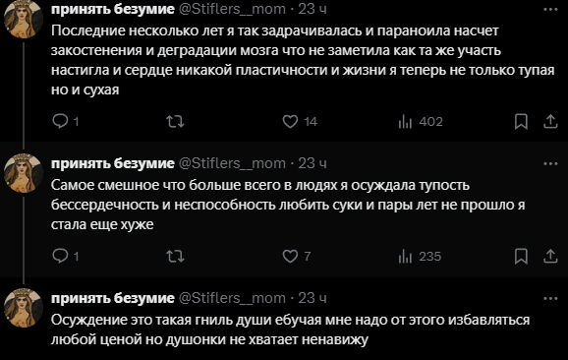
Task: Share the second tweet
Action: [x=550, y=257]
